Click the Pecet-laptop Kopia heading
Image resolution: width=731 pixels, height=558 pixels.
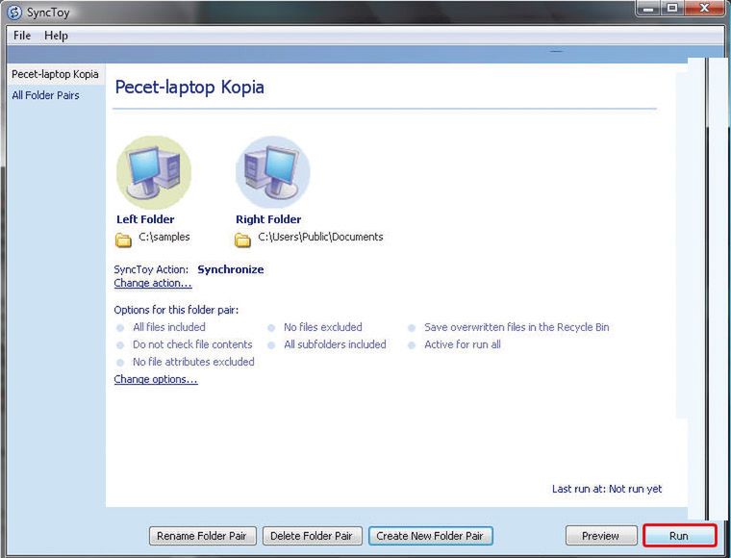click(x=189, y=88)
